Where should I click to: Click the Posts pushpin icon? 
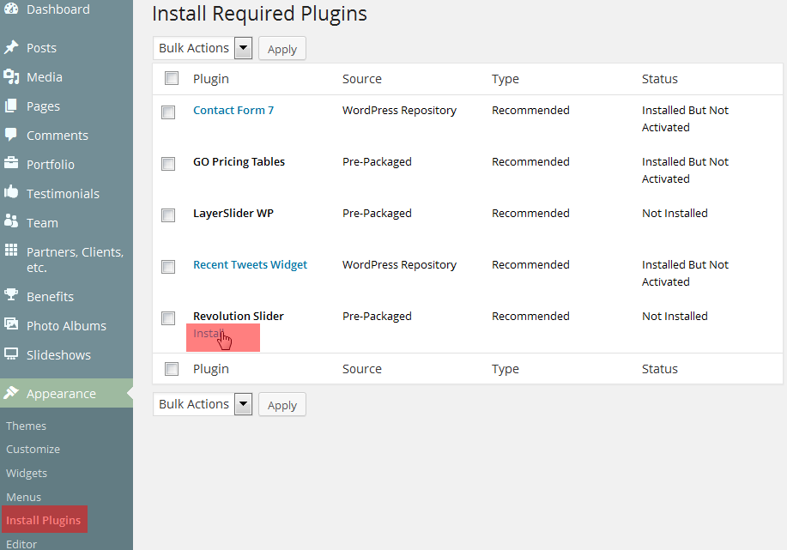tap(11, 48)
